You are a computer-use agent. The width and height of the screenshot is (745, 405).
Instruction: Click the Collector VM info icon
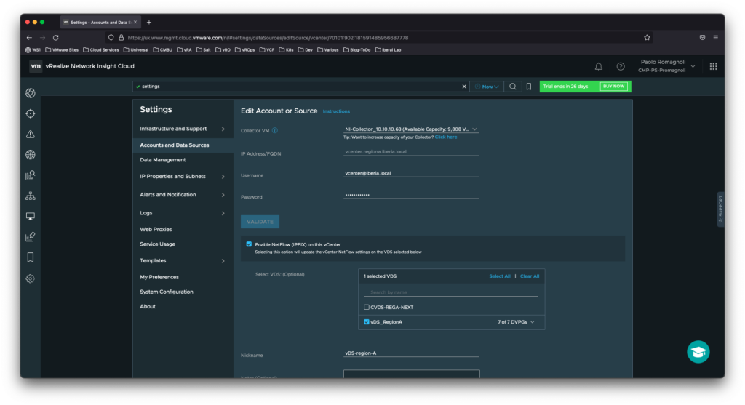tap(274, 131)
